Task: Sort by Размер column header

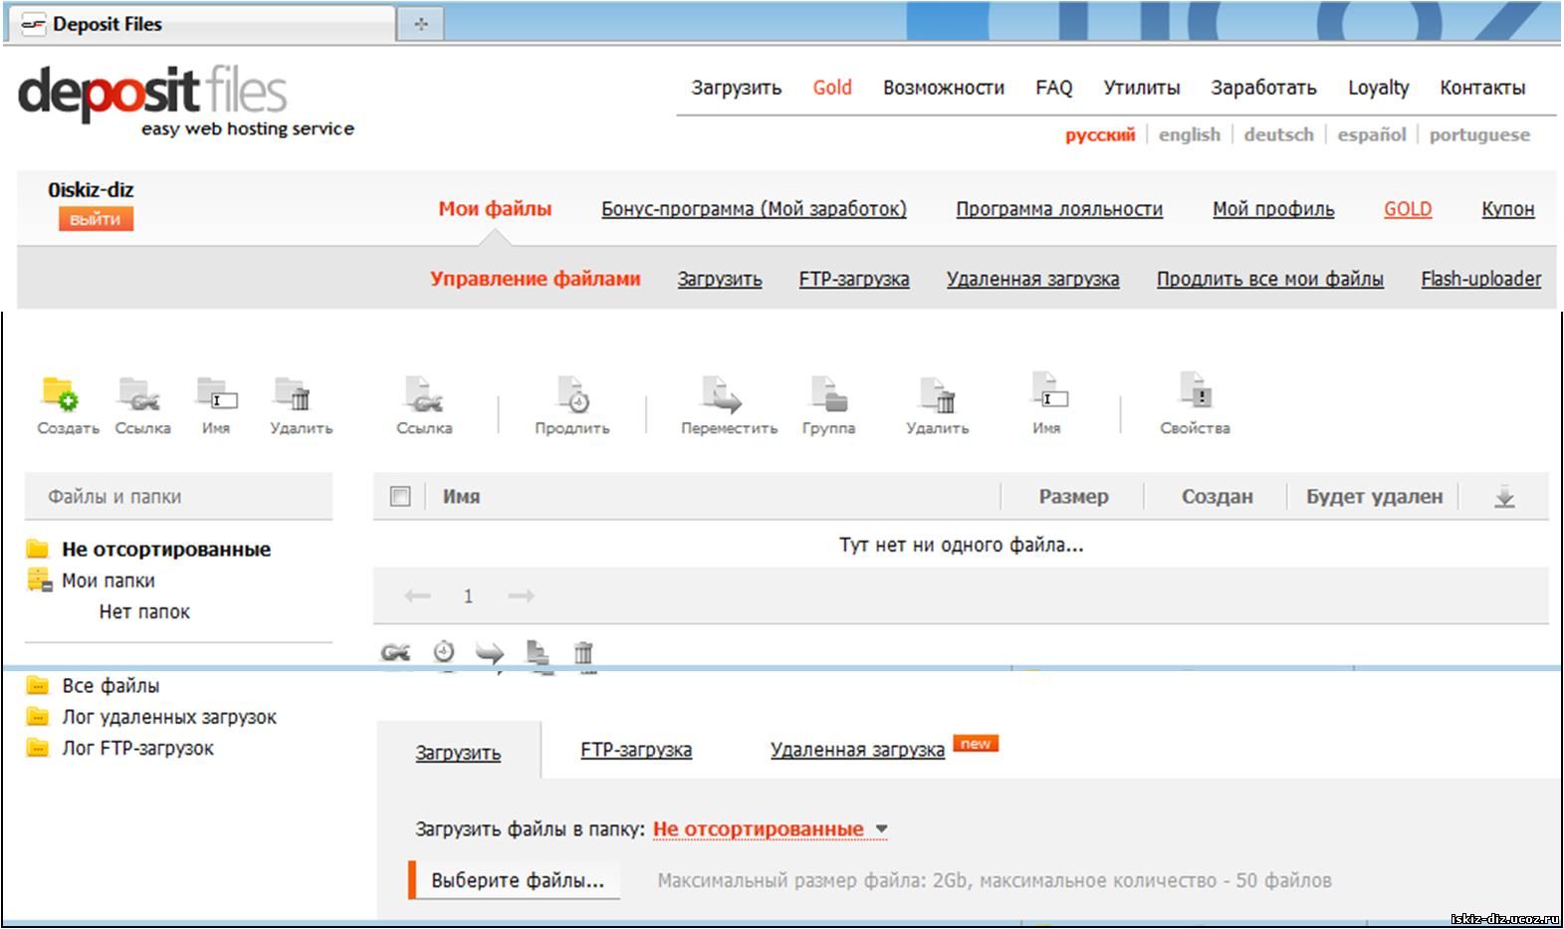Action: click(x=1073, y=497)
